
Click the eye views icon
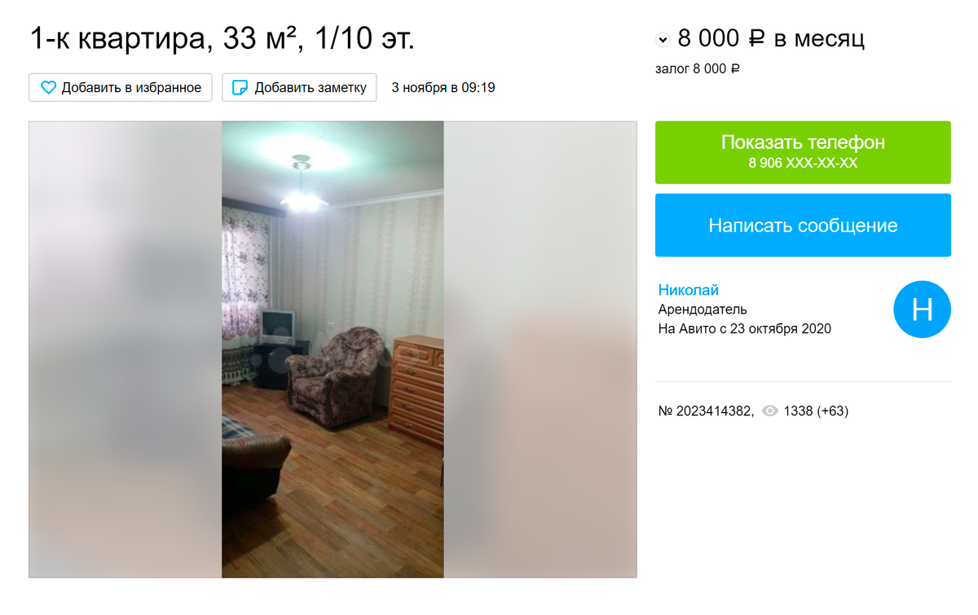[x=769, y=411]
